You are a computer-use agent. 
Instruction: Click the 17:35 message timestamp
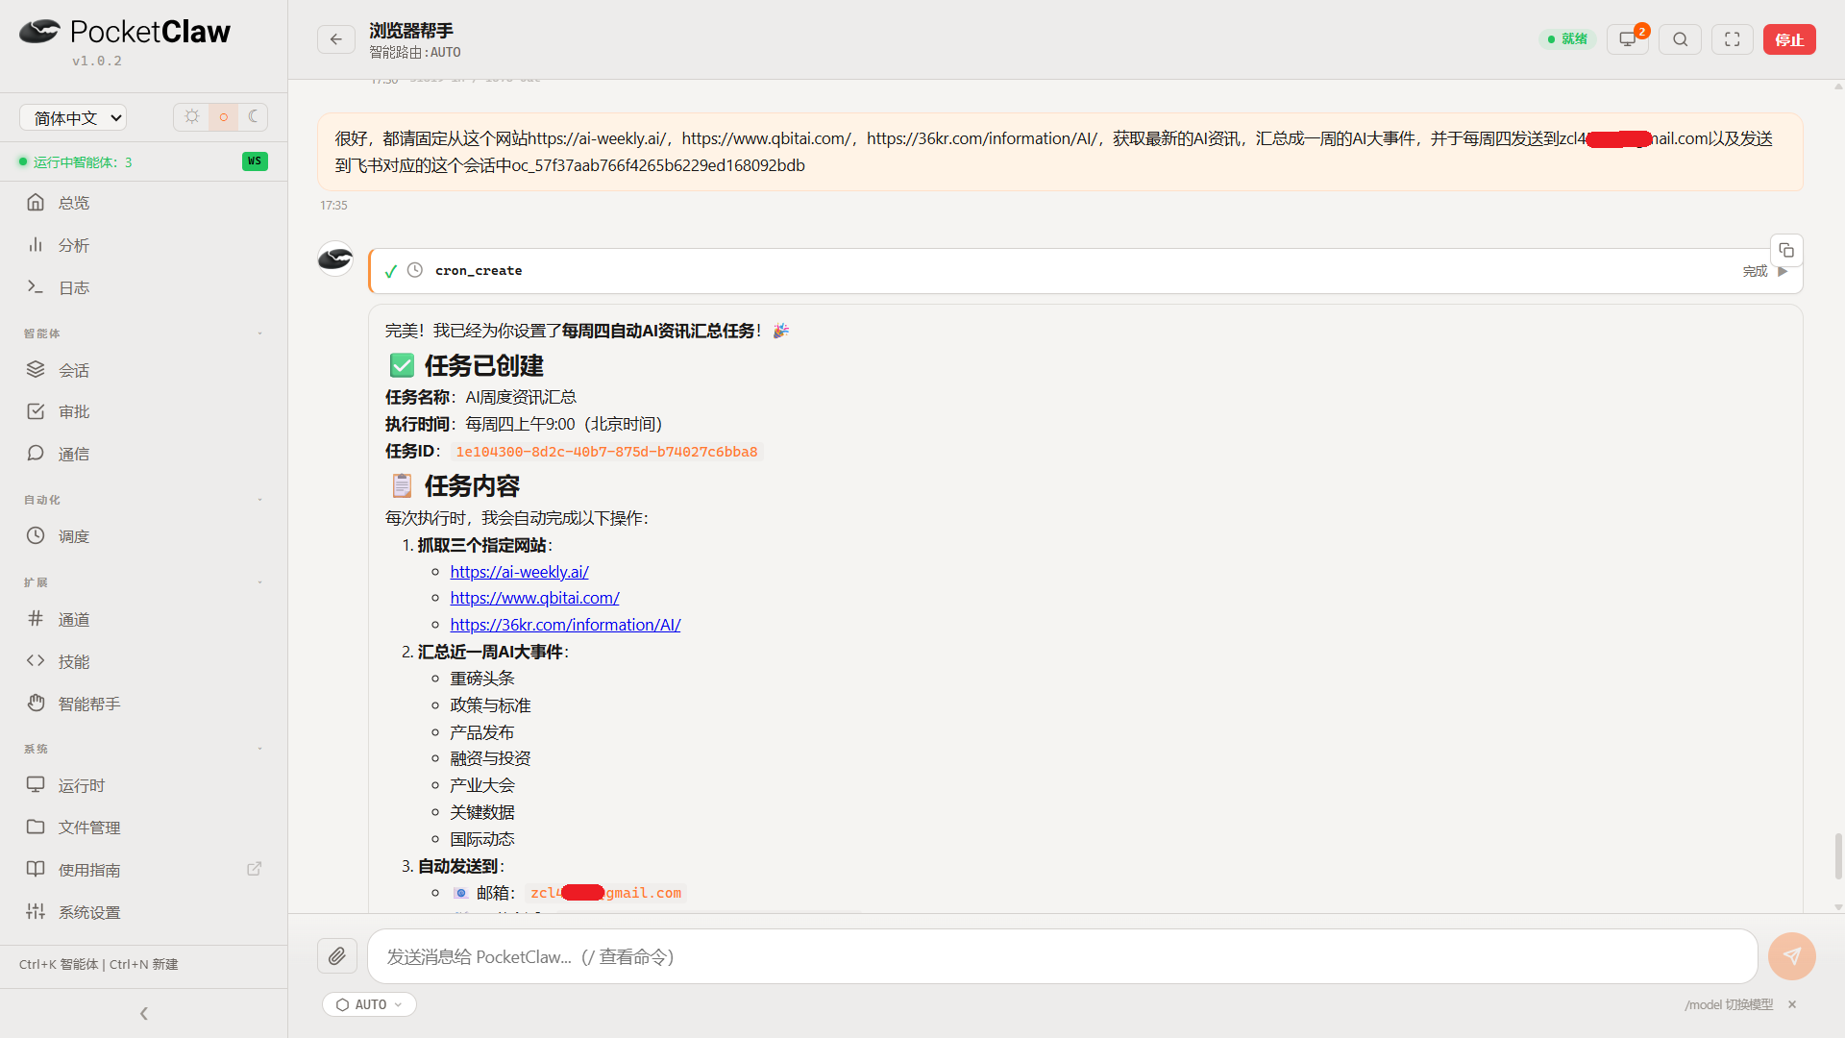tap(333, 206)
